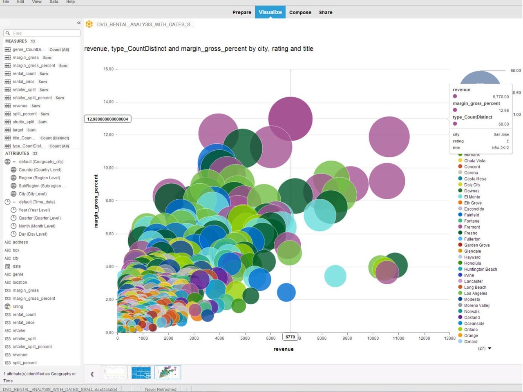Image resolution: width=523 pixels, height=392 pixels.
Task: Switch to the Compose tab
Action: point(300,12)
